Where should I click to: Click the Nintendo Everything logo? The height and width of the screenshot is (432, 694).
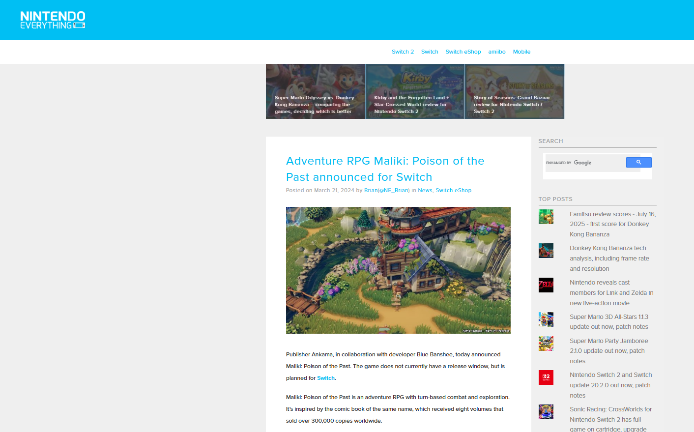(53, 20)
